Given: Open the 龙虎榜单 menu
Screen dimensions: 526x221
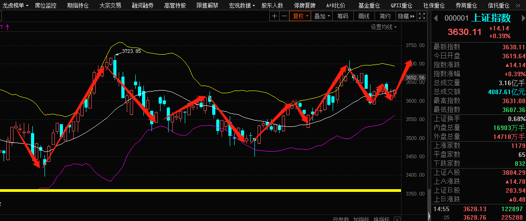Looking at the screenshot, I should (17, 5).
